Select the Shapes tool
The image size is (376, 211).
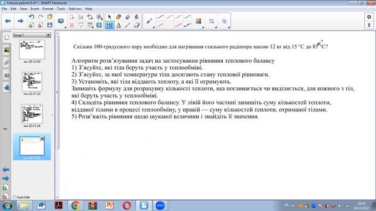coord(119,17)
